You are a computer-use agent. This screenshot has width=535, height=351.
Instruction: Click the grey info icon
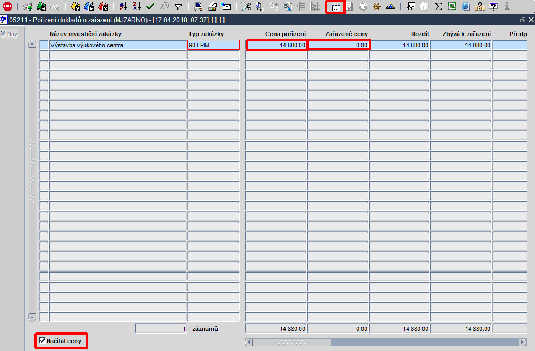point(507,6)
